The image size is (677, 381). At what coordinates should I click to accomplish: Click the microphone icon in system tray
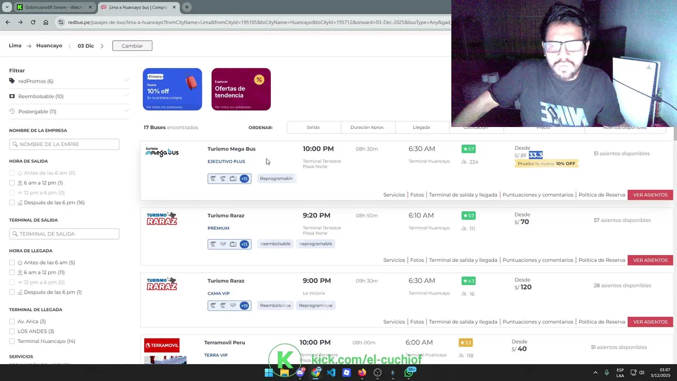(607, 373)
